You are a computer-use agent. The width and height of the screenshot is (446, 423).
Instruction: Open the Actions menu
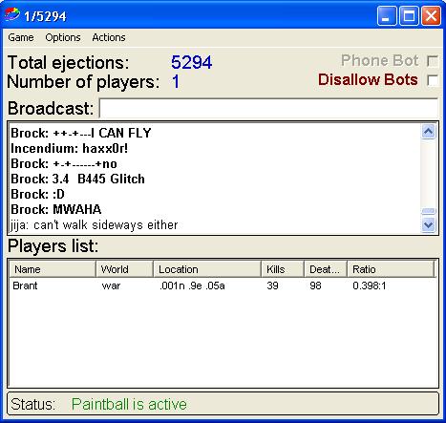[x=109, y=37]
